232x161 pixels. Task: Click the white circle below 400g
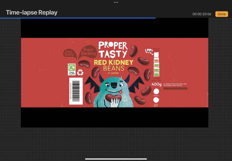[x=156, y=92]
